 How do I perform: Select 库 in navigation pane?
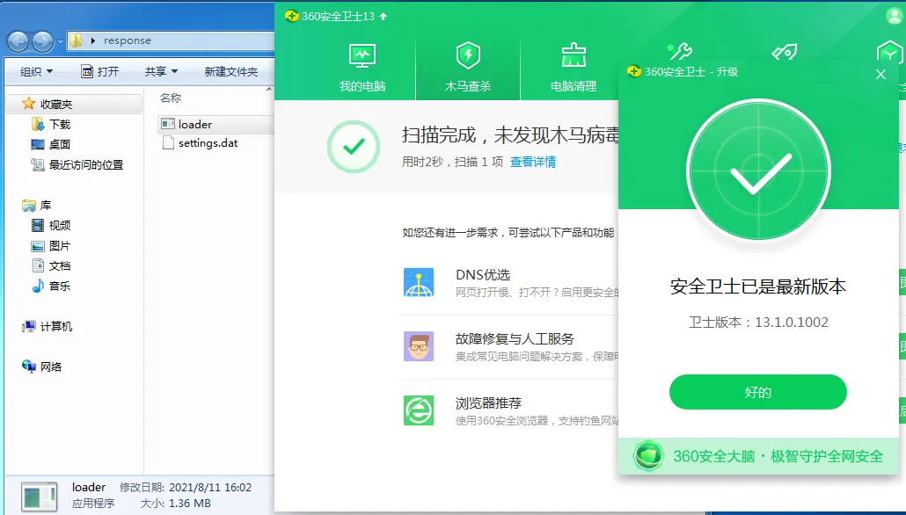click(x=45, y=206)
